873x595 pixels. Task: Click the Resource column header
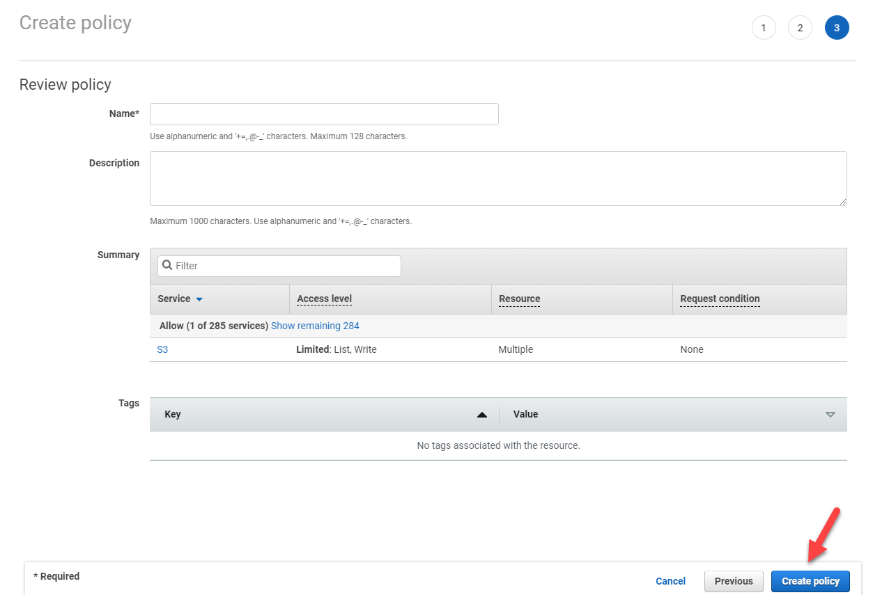click(520, 299)
